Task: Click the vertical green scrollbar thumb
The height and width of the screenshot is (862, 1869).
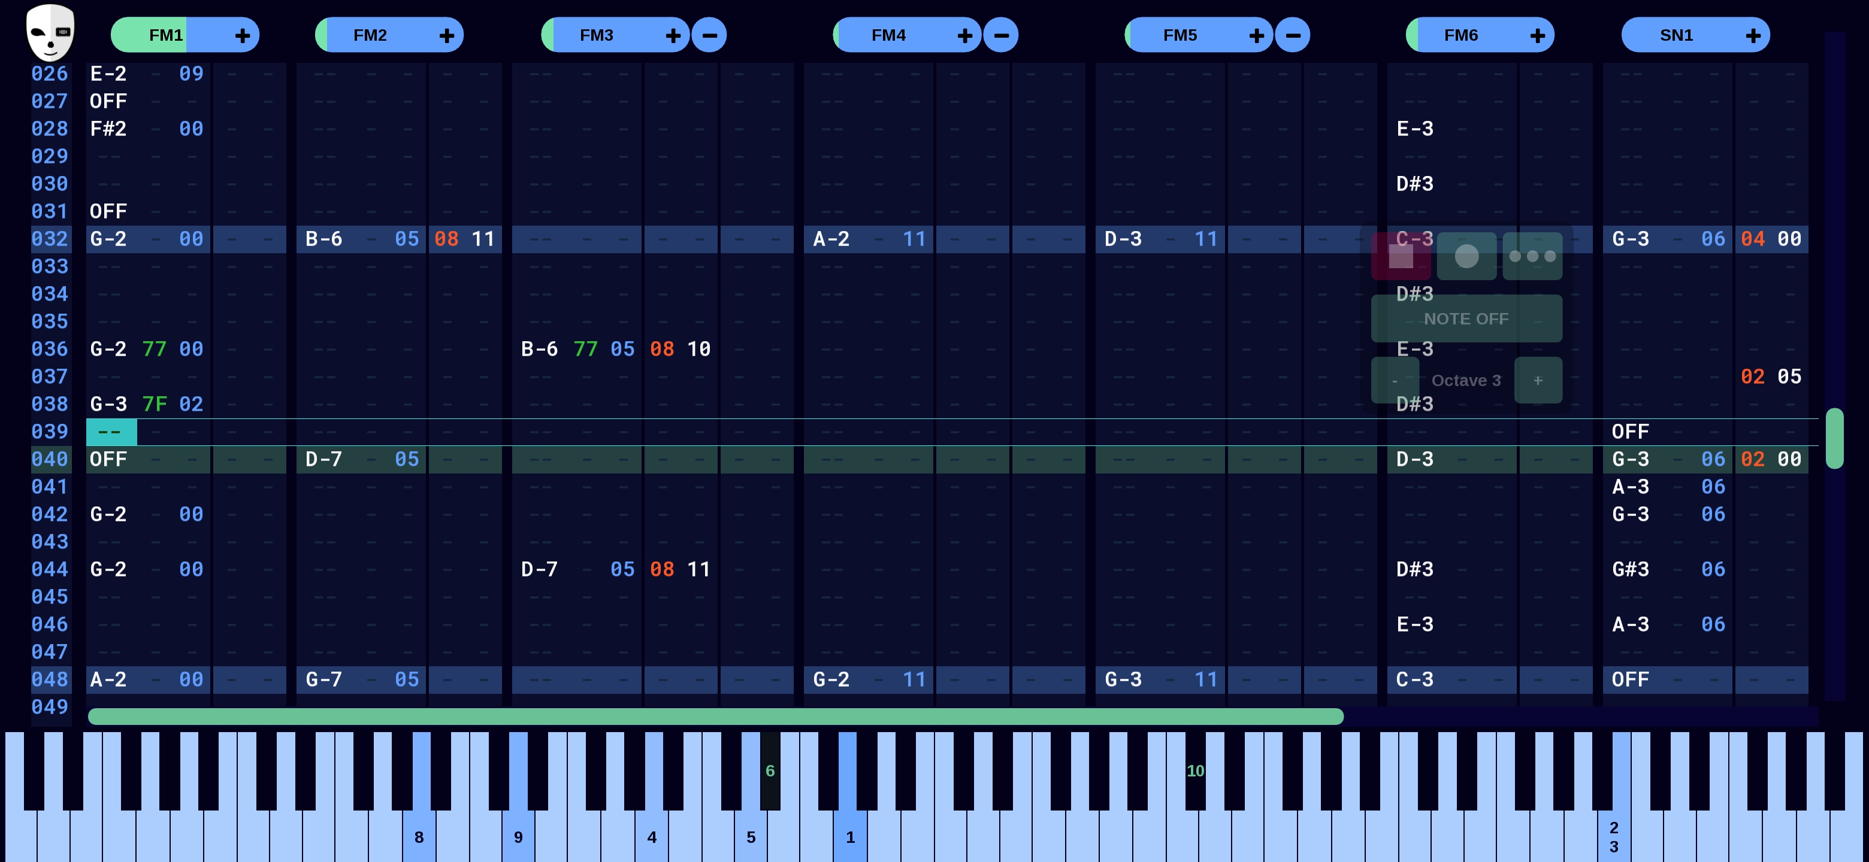Action: point(1834,438)
